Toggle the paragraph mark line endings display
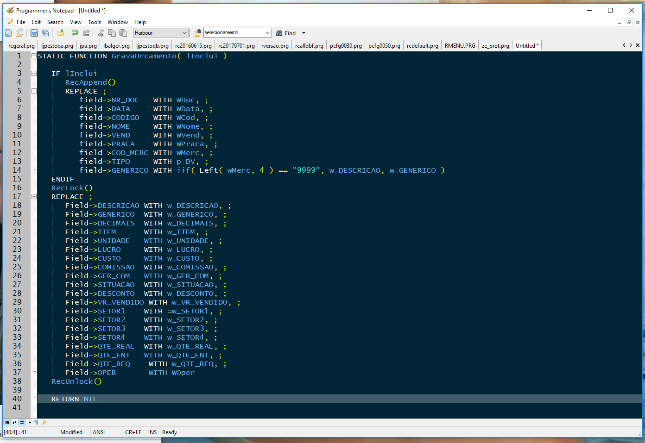645x443 pixels. [36, 422]
